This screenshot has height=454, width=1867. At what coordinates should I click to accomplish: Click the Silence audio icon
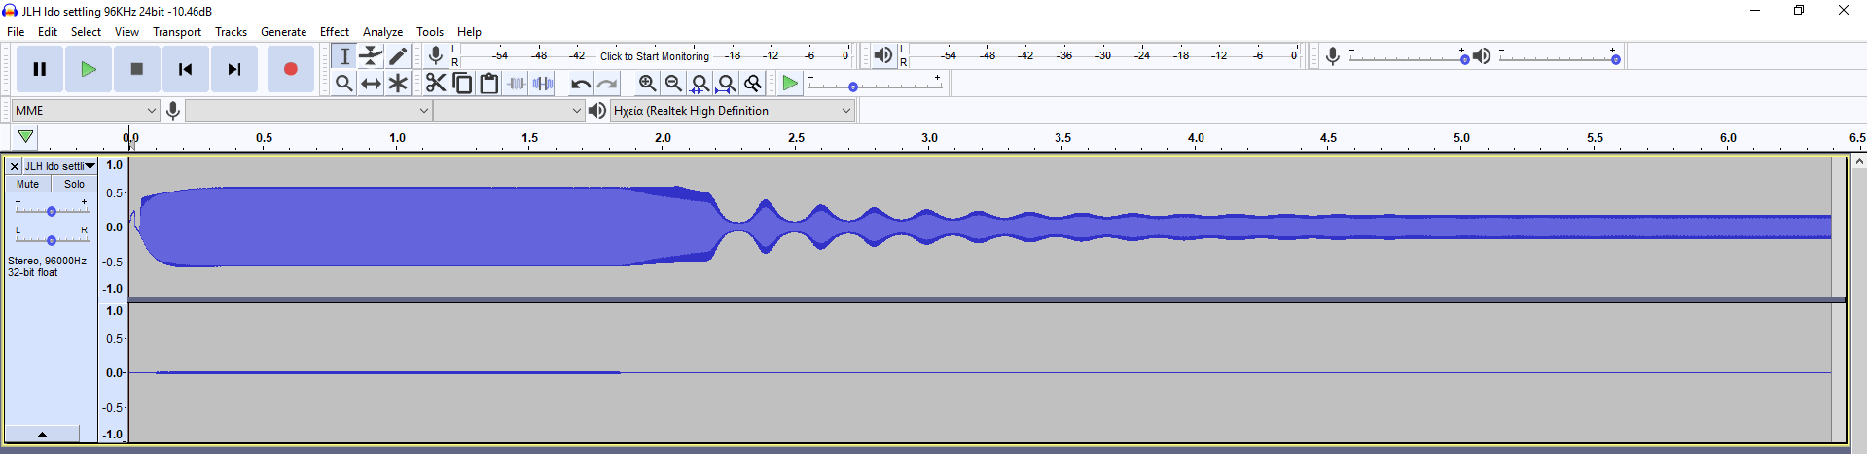pyautogui.click(x=543, y=84)
